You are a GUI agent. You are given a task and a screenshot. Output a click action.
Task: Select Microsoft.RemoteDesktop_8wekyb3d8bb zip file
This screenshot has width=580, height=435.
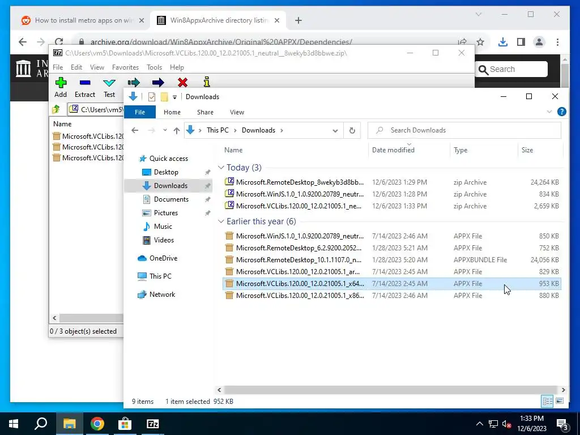point(392,182)
